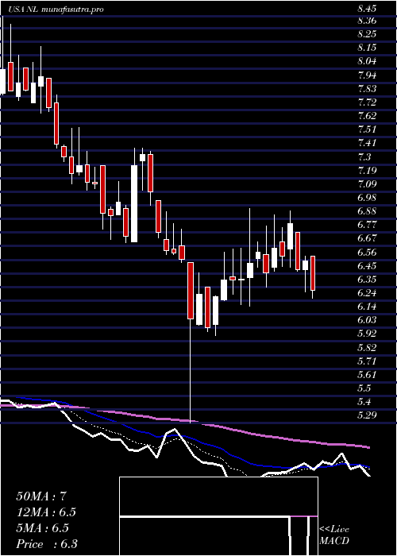Click the '12MA : 6.5' readout

46,512
